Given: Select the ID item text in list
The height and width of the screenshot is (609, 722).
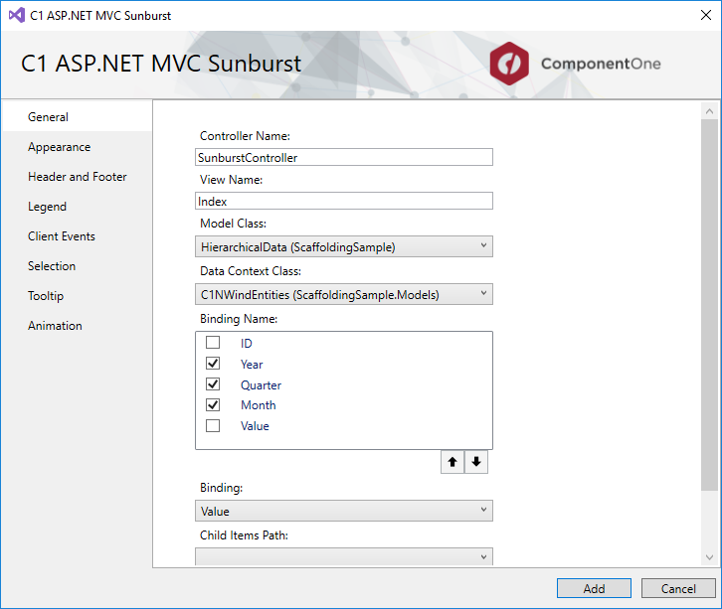Looking at the screenshot, I should (247, 344).
